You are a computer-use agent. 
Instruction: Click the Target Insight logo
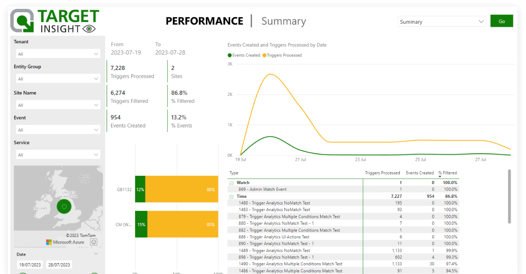pos(55,21)
